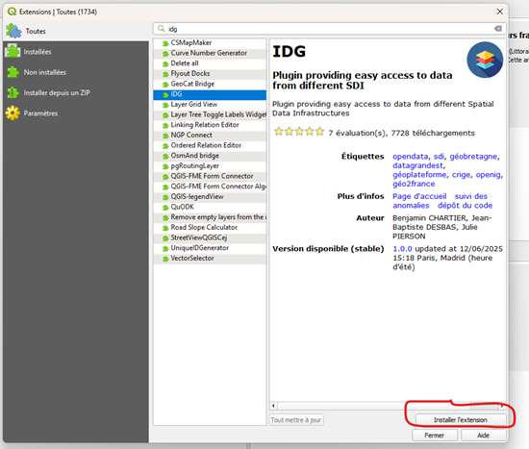Open Installer depuis un ZIP tab

coord(76,92)
